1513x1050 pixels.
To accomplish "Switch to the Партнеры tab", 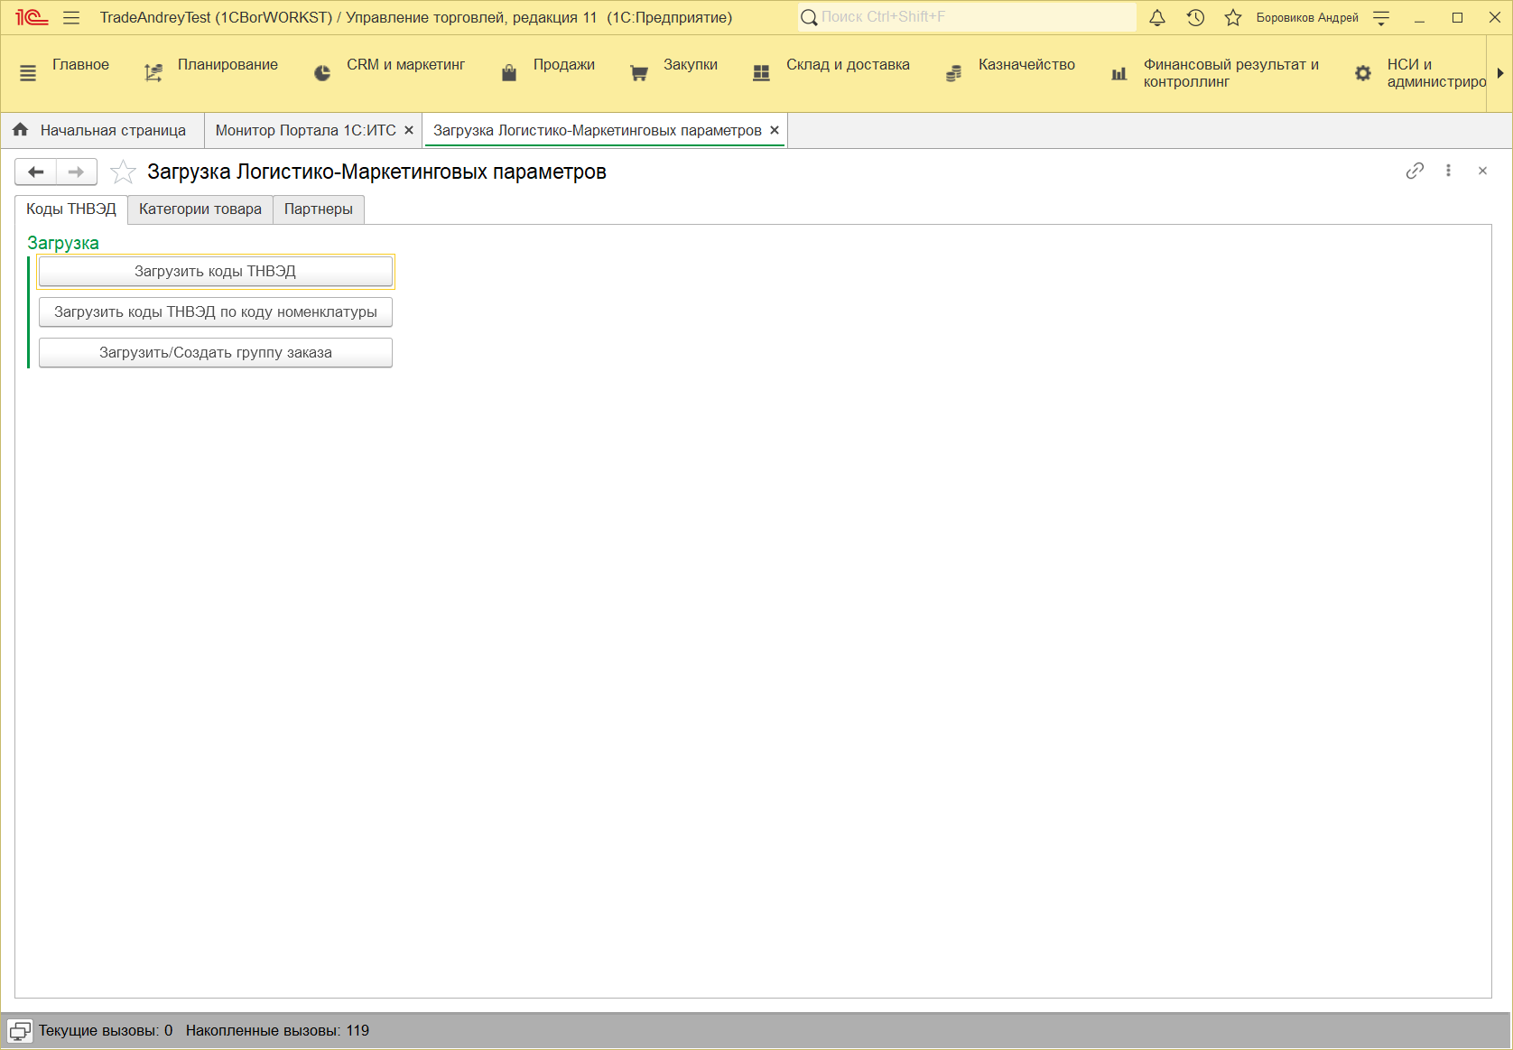I will 318,209.
